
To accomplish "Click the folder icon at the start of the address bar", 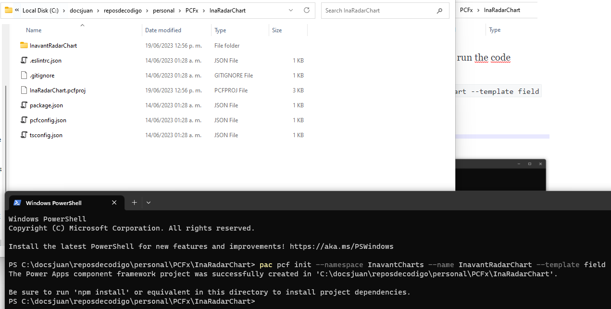I will 7,10.
